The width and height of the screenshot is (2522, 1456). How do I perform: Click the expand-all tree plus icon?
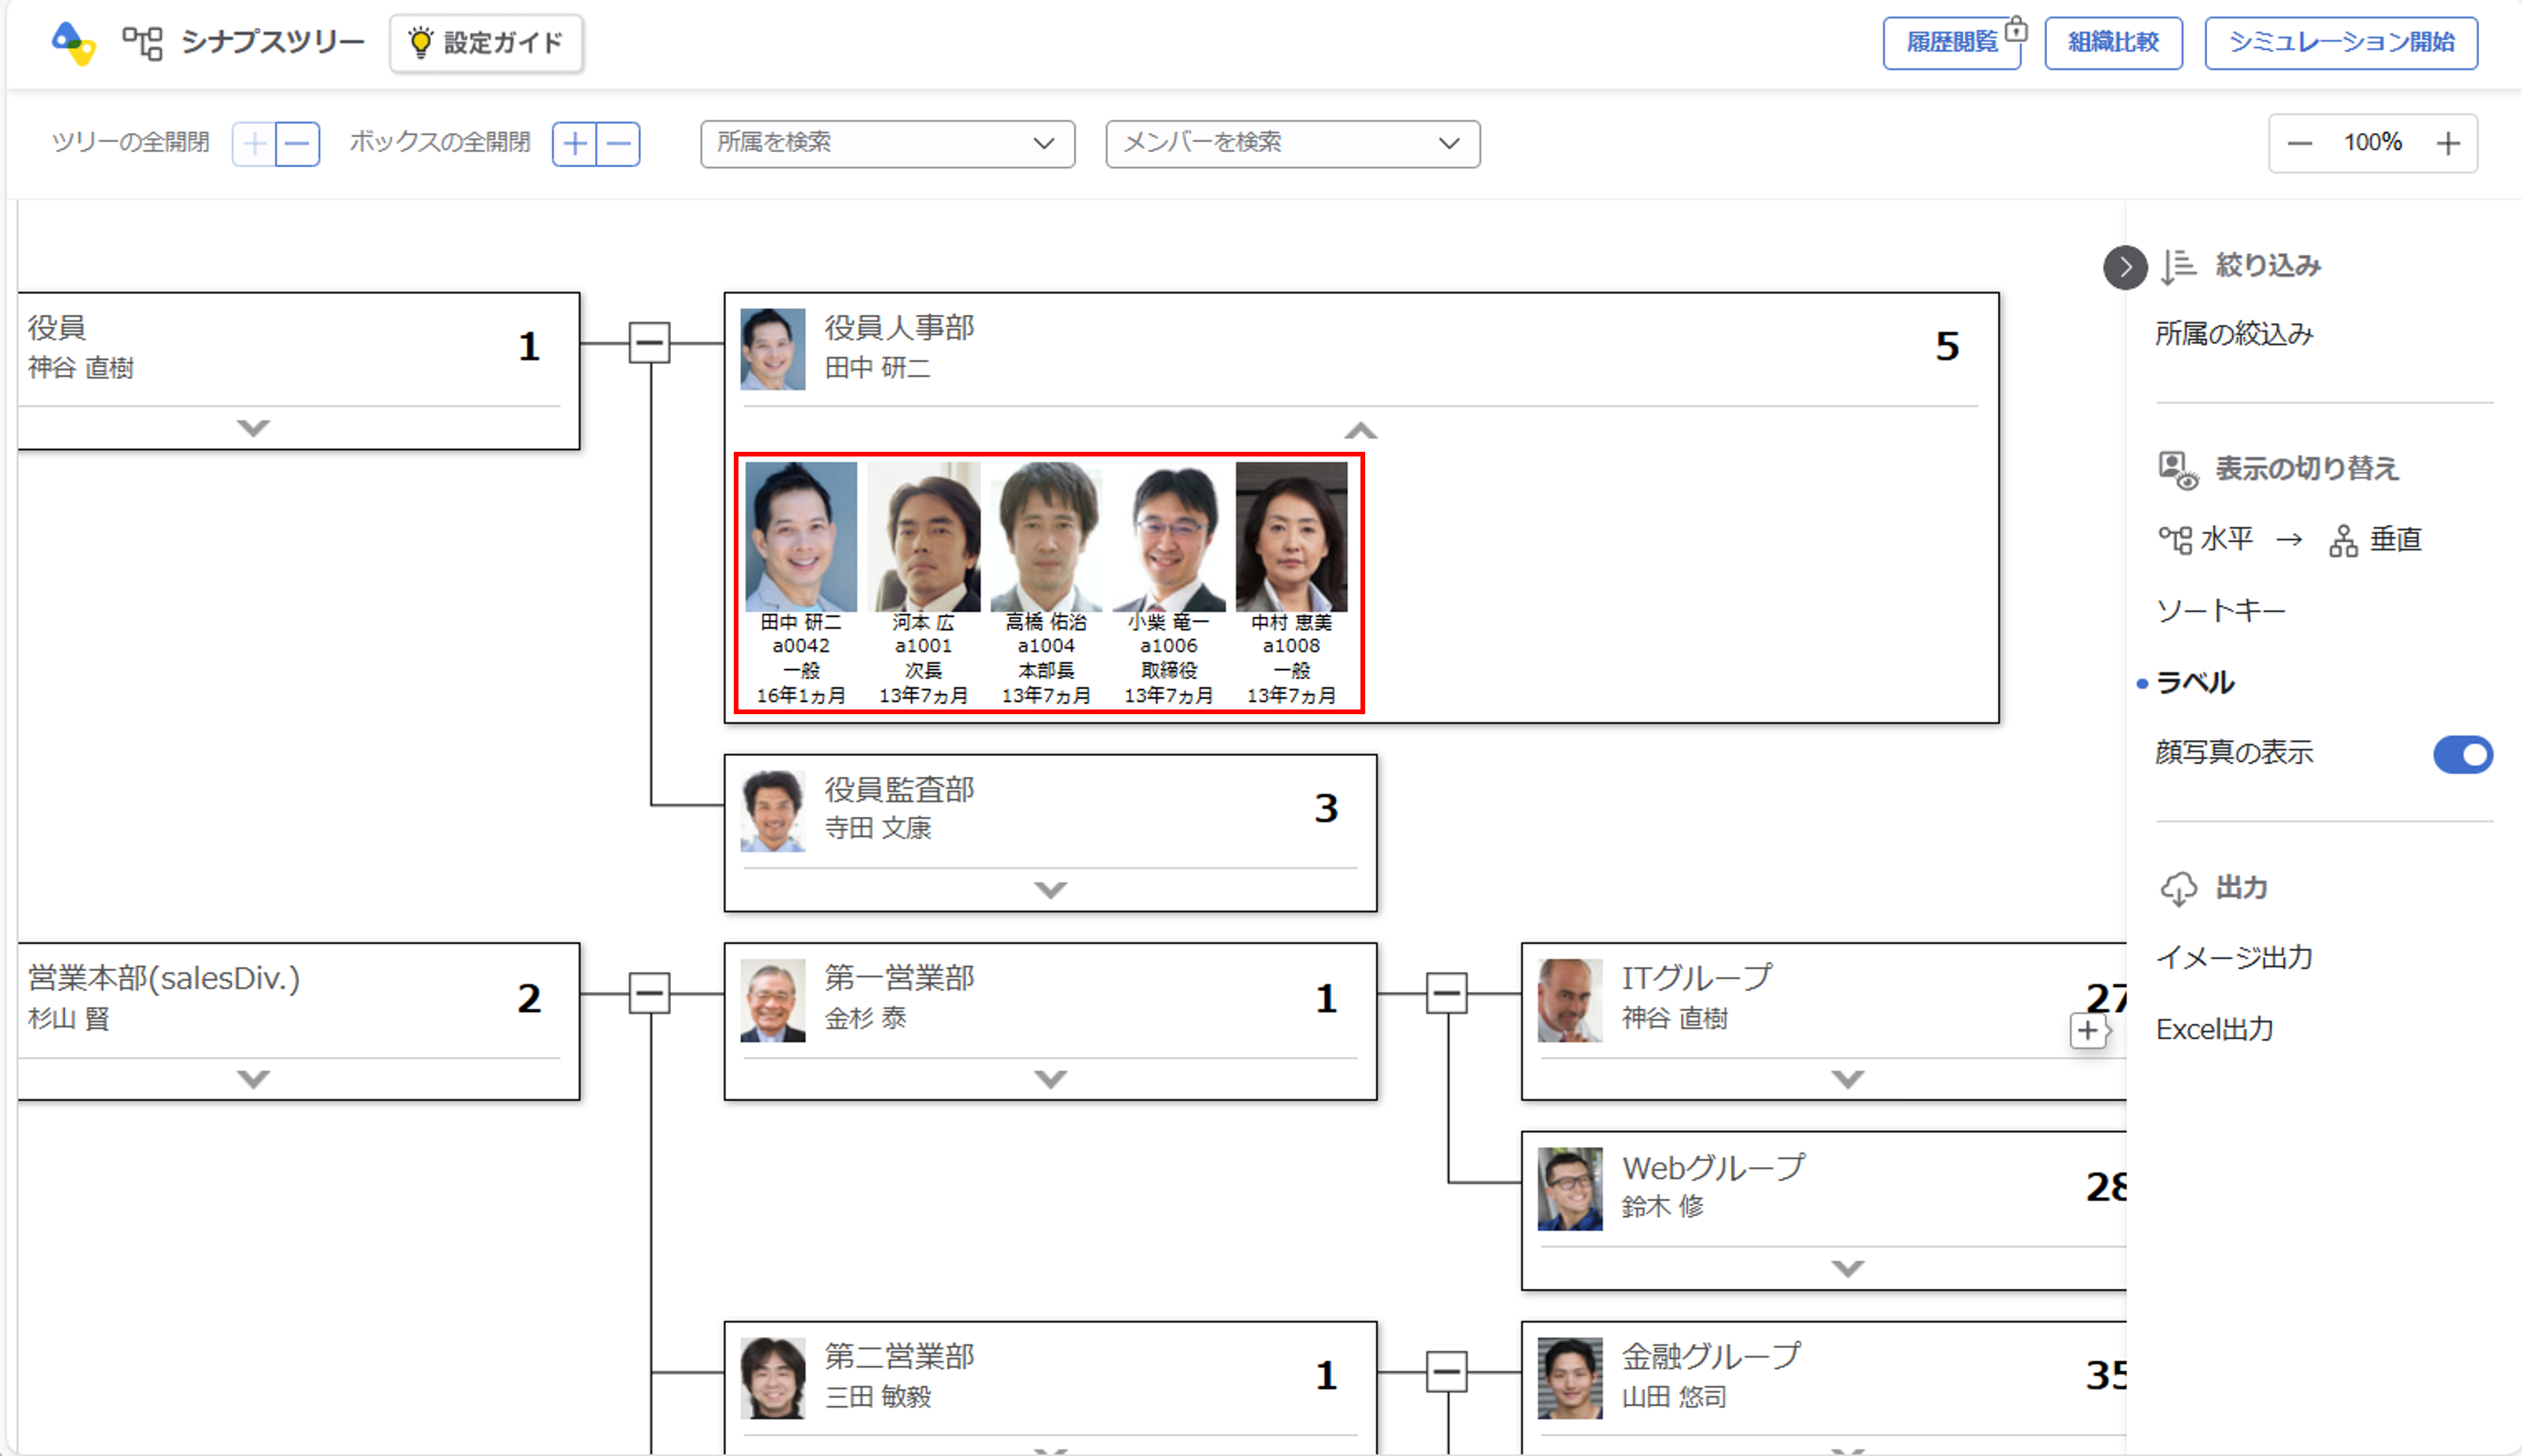(x=254, y=144)
